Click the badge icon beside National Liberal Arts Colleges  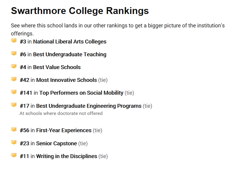(x=14, y=41)
